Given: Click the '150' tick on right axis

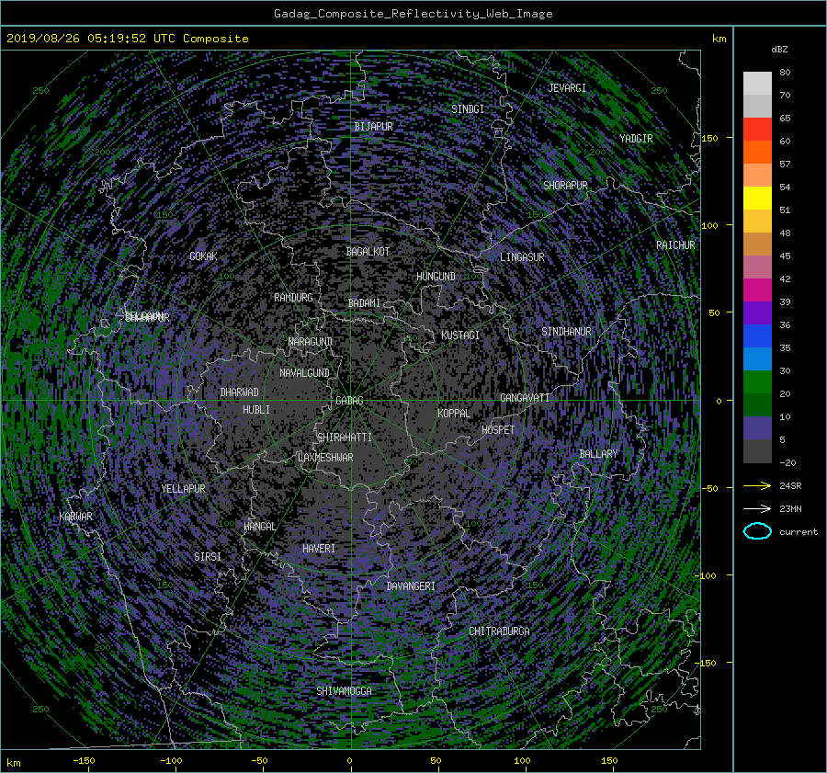Looking at the screenshot, I should (710, 138).
